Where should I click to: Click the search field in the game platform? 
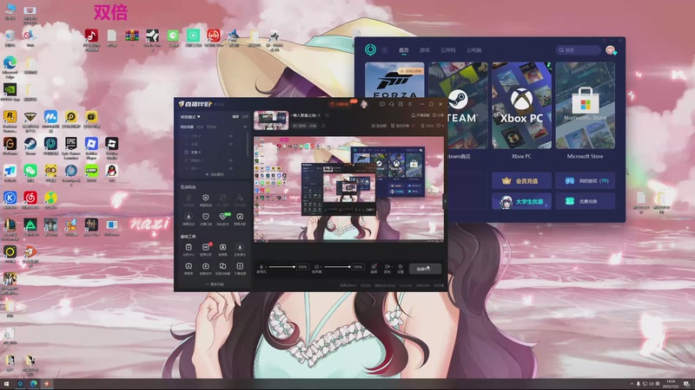pyautogui.click(x=579, y=50)
